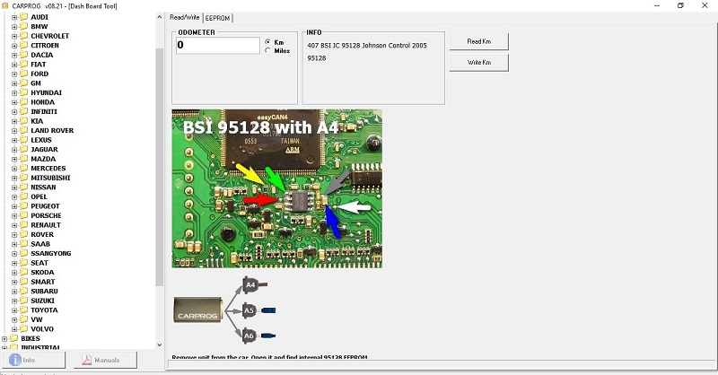Select SKODA in the tree
The height and width of the screenshot is (375, 718).
click(x=42, y=273)
